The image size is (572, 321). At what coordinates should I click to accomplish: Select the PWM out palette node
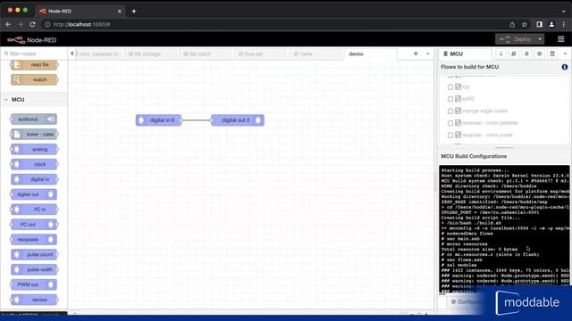tap(34, 284)
